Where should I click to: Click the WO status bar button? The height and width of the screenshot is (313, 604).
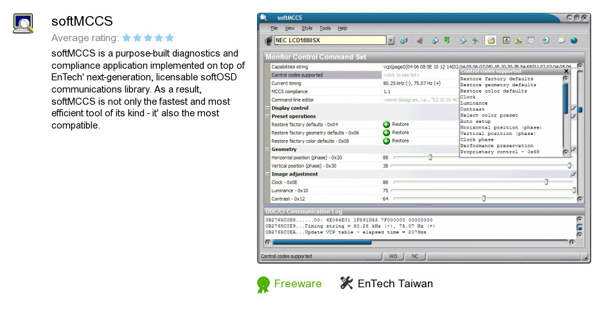(x=393, y=256)
